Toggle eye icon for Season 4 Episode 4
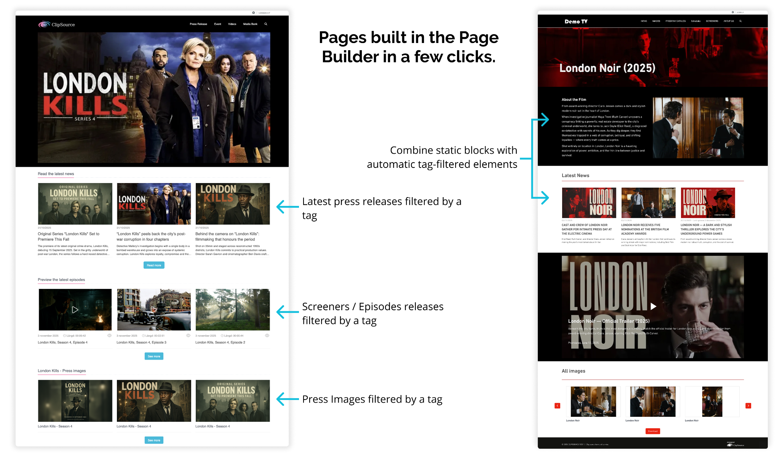The image size is (780, 459). pyautogui.click(x=109, y=336)
